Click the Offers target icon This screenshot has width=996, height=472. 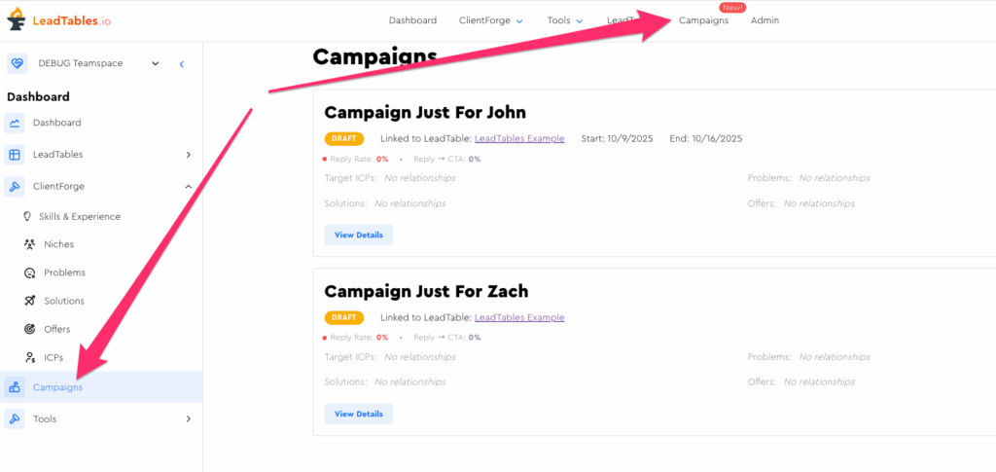tap(29, 329)
